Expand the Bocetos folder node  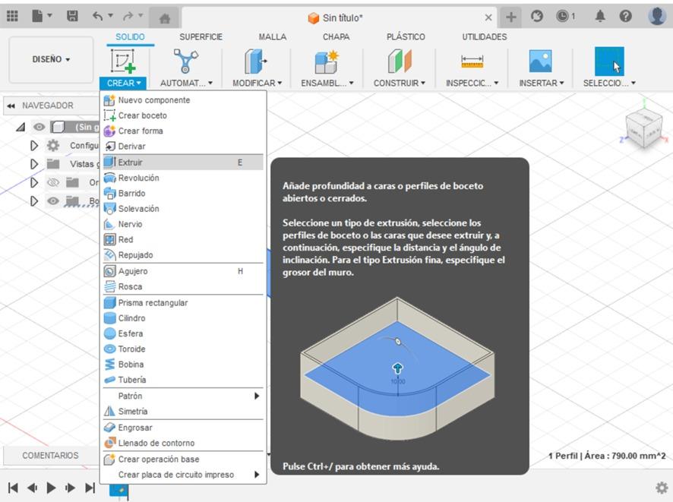pyautogui.click(x=34, y=200)
